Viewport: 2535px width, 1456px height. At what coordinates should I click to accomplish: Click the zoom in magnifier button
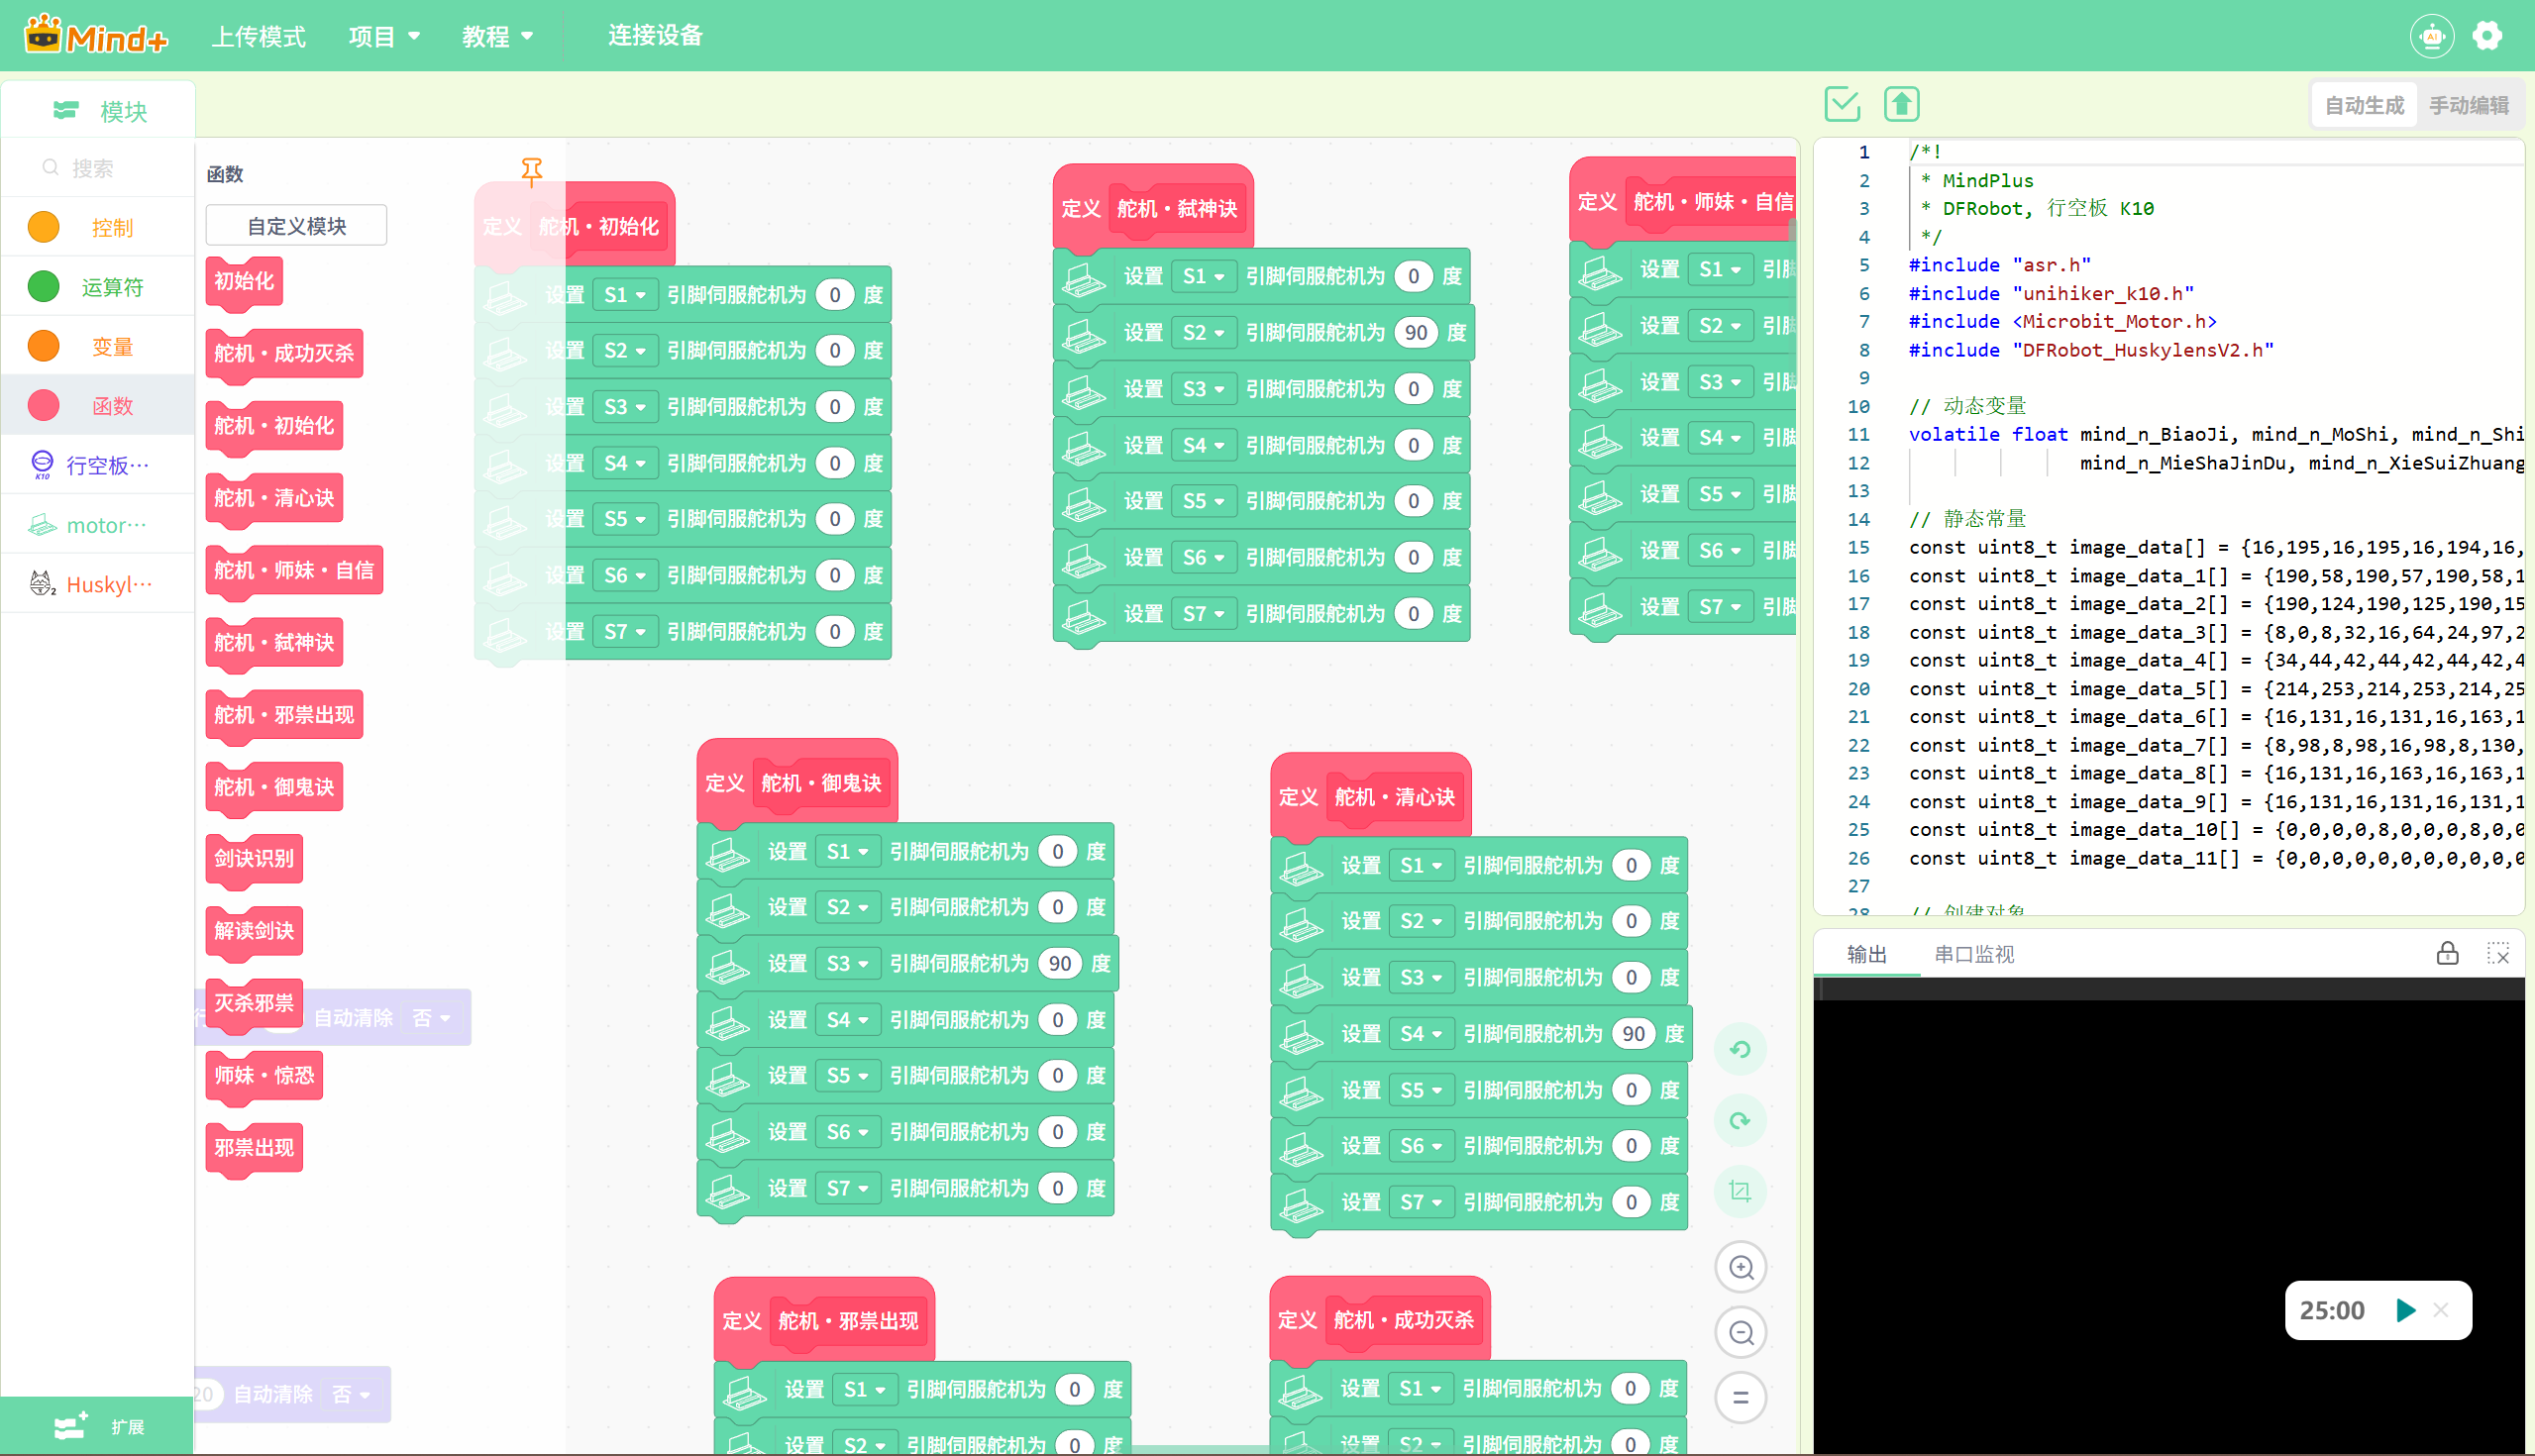(1740, 1268)
